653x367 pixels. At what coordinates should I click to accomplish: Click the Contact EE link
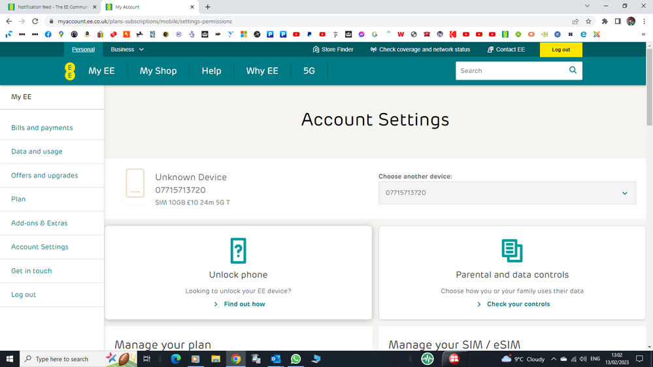click(506, 50)
